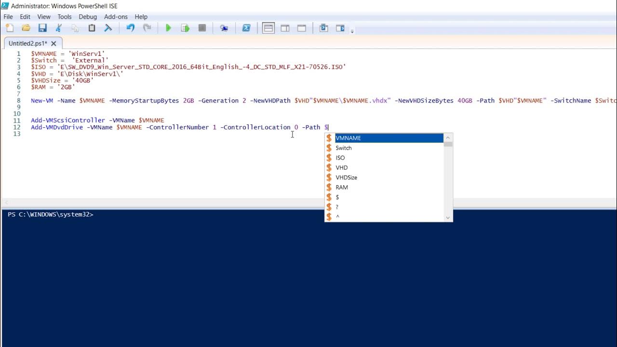Click 'External' value on line 2
Screen dimensions: 617x347
point(90,61)
